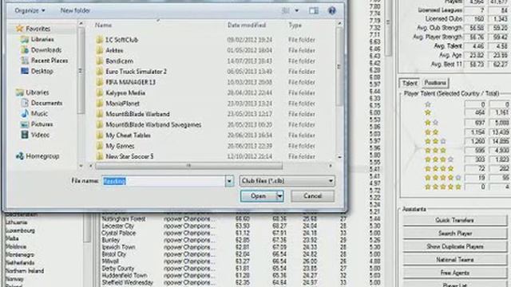Select Northern Ireland in country list
The image size is (511, 287).
pos(25,271)
